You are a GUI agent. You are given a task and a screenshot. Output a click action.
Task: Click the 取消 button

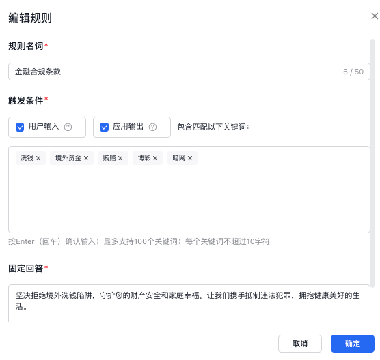click(x=300, y=344)
